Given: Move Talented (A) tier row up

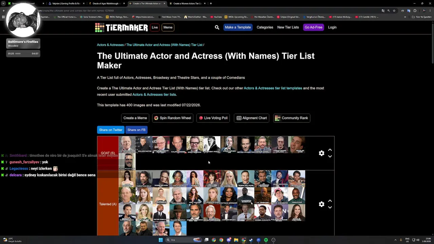Looking at the screenshot, I should (x=330, y=201).
